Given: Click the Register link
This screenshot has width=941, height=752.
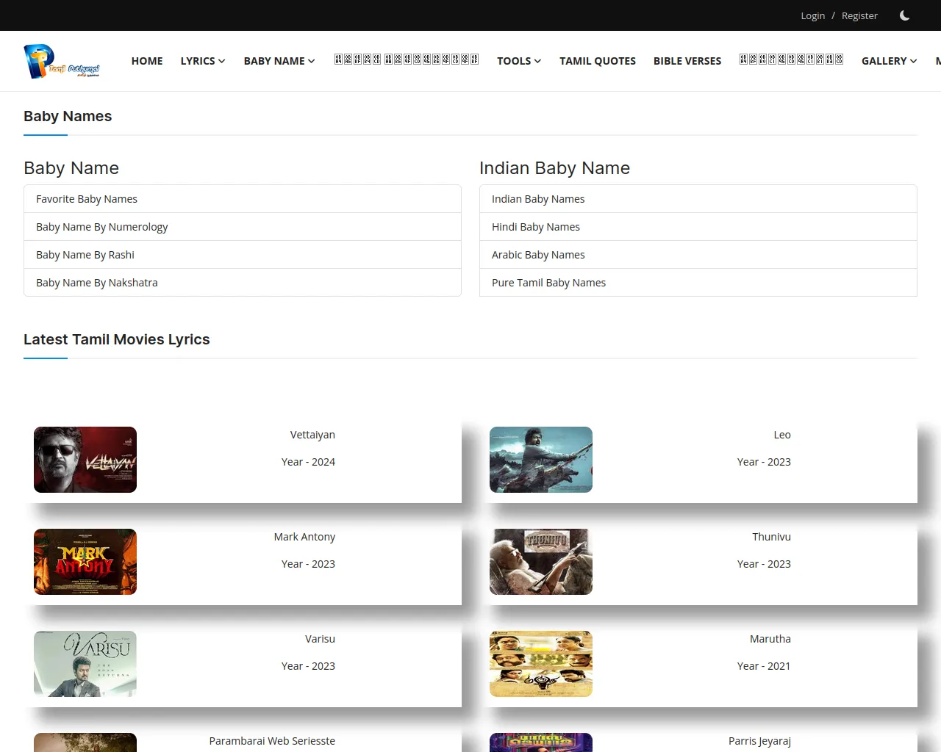Looking at the screenshot, I should (x=859, y=15).
